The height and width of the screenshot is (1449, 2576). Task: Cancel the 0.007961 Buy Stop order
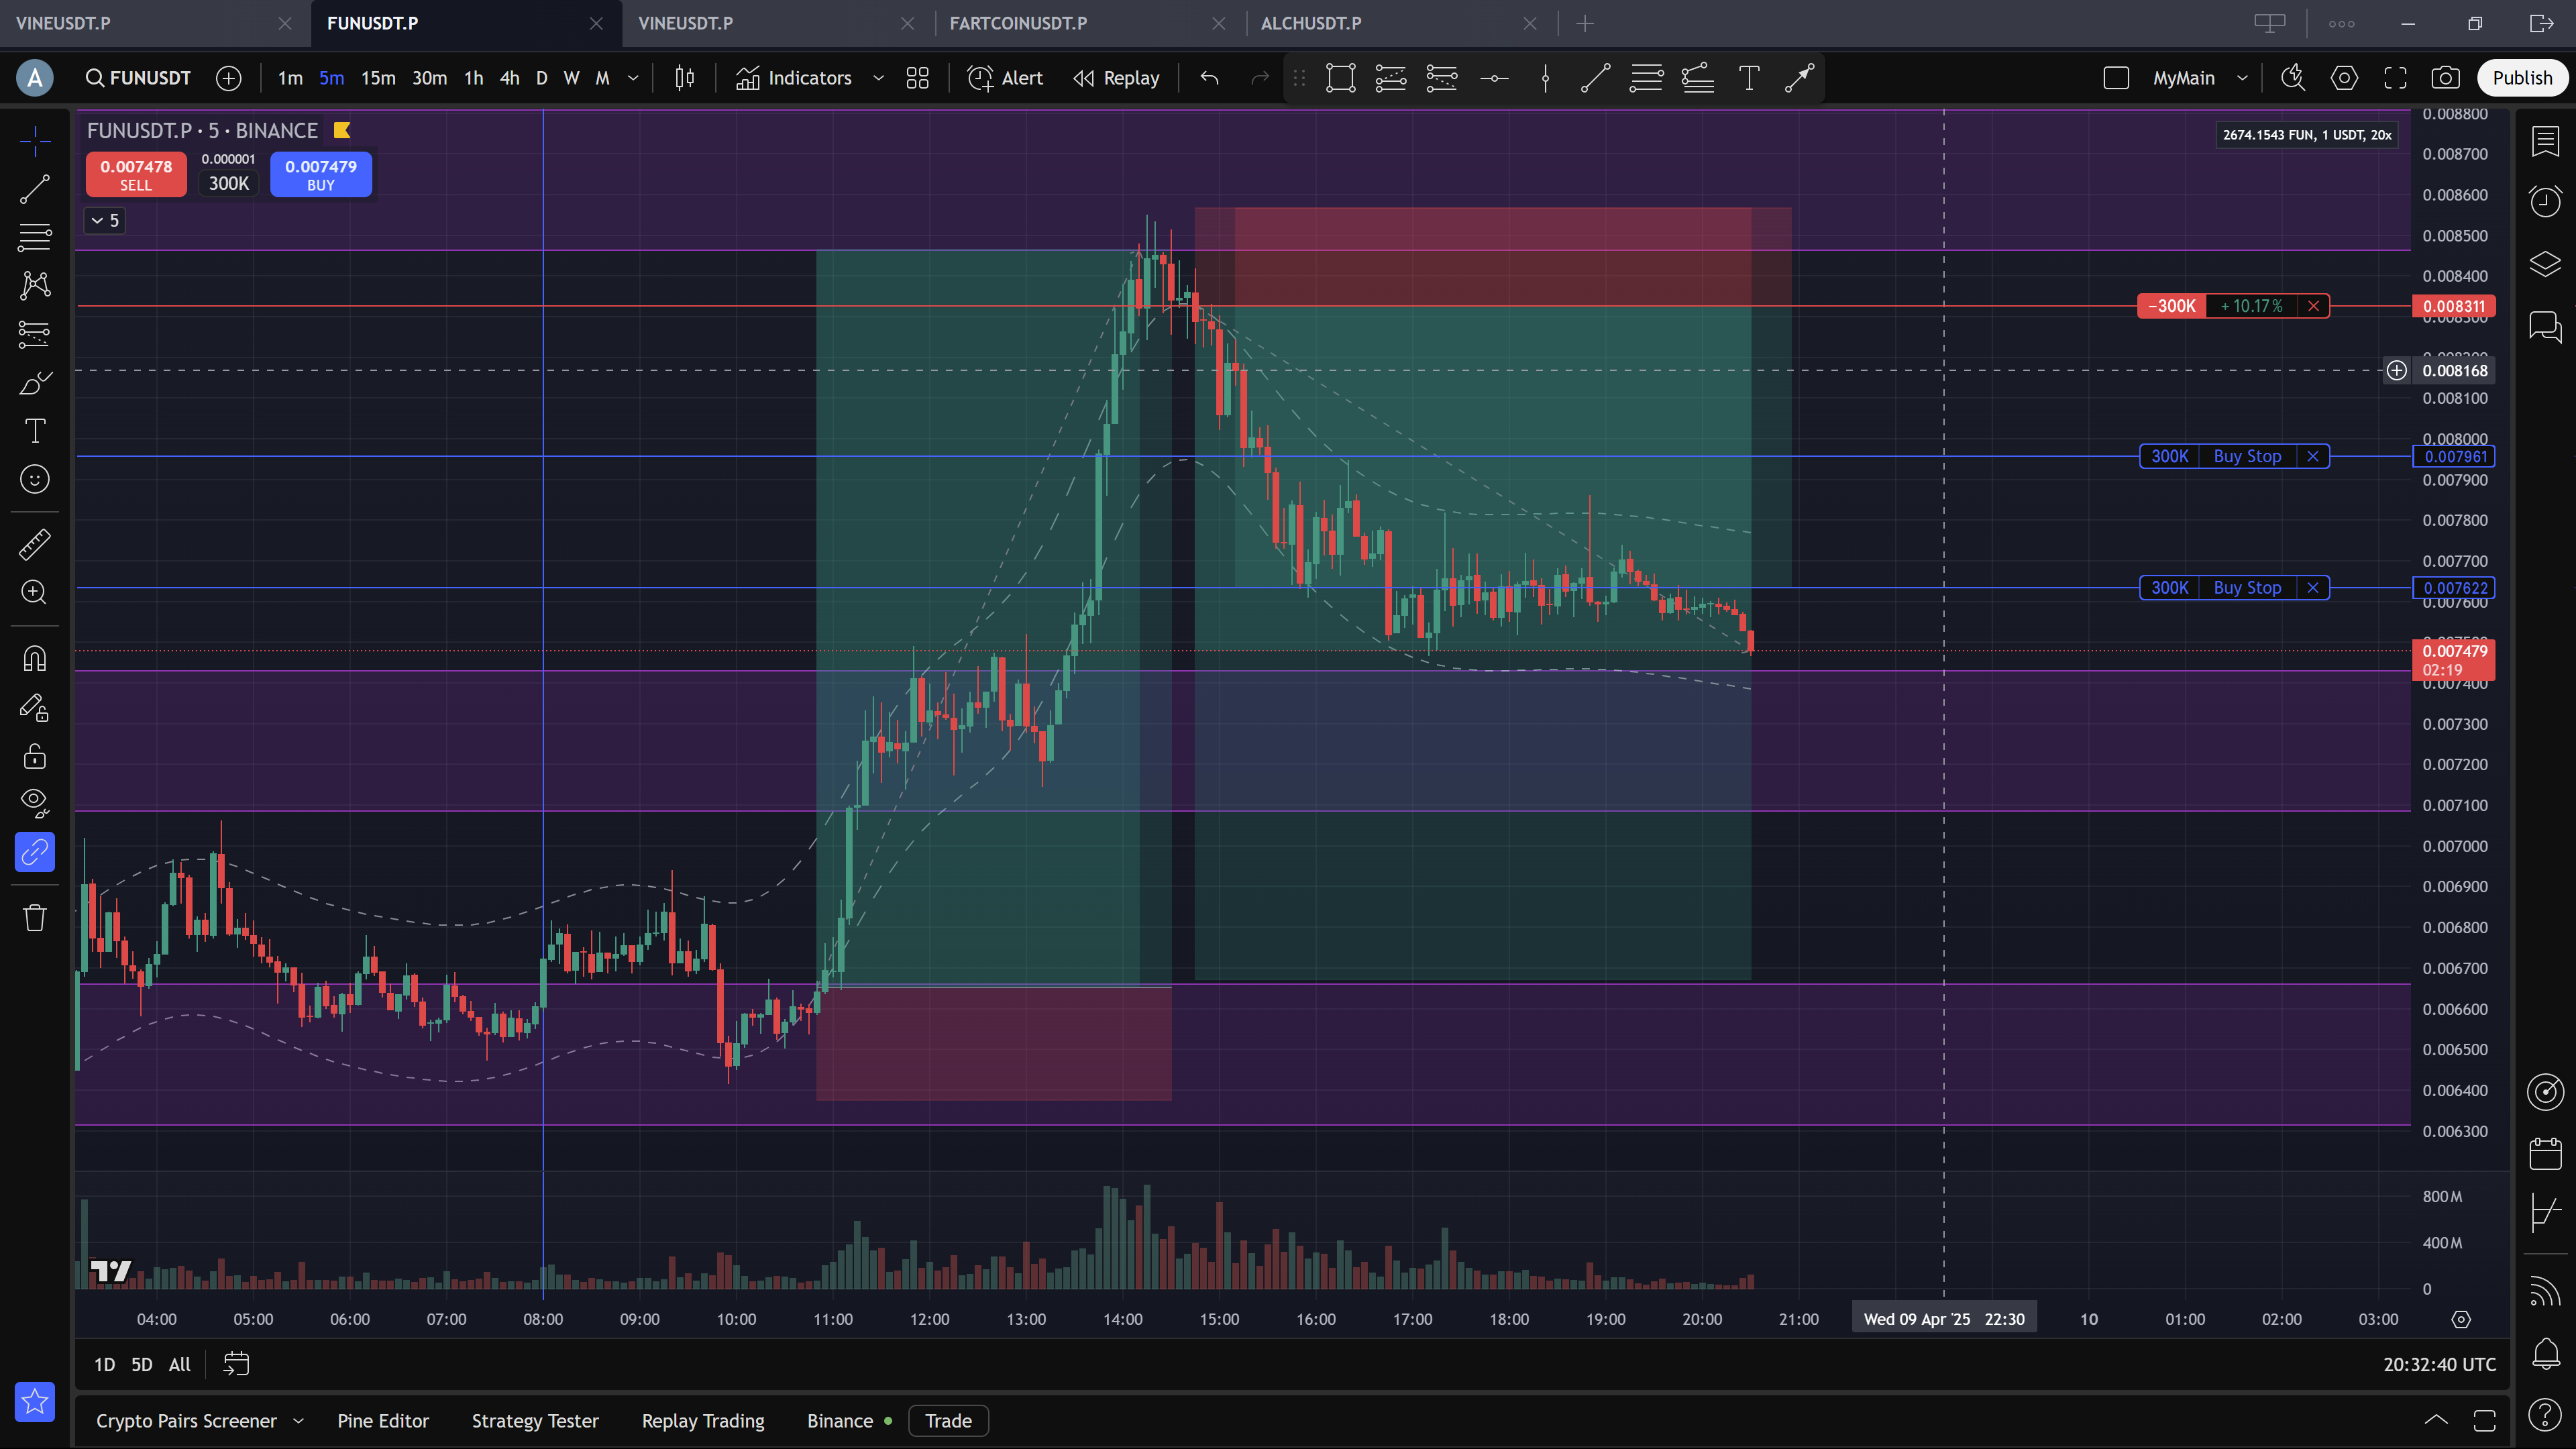pyautogui.click(x=2313, y=456)
